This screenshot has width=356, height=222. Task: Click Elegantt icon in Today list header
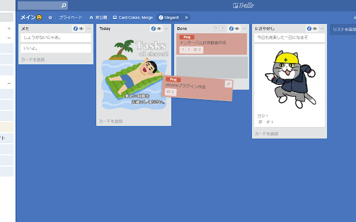[x=154, y=28]
